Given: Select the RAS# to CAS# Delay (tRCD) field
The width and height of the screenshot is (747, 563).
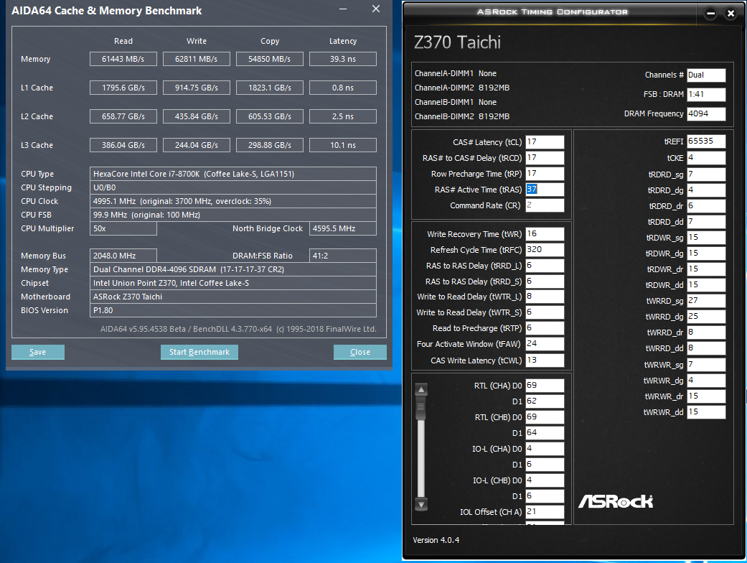Looking at the screenshot, I should pos(545,158).
